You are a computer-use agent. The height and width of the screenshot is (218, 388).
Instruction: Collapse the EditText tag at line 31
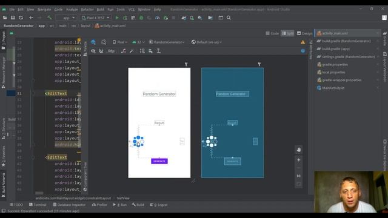(33, 93)
